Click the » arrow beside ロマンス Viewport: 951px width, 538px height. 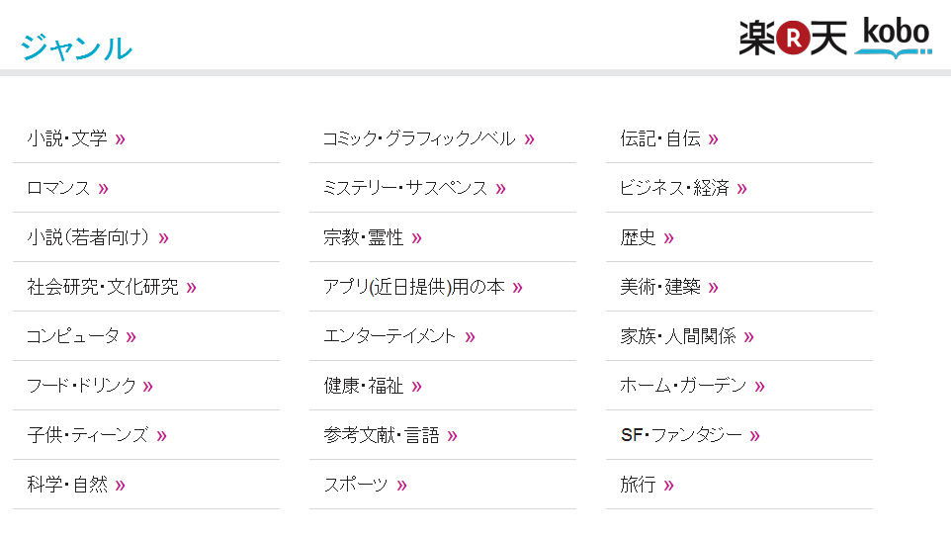104,189
